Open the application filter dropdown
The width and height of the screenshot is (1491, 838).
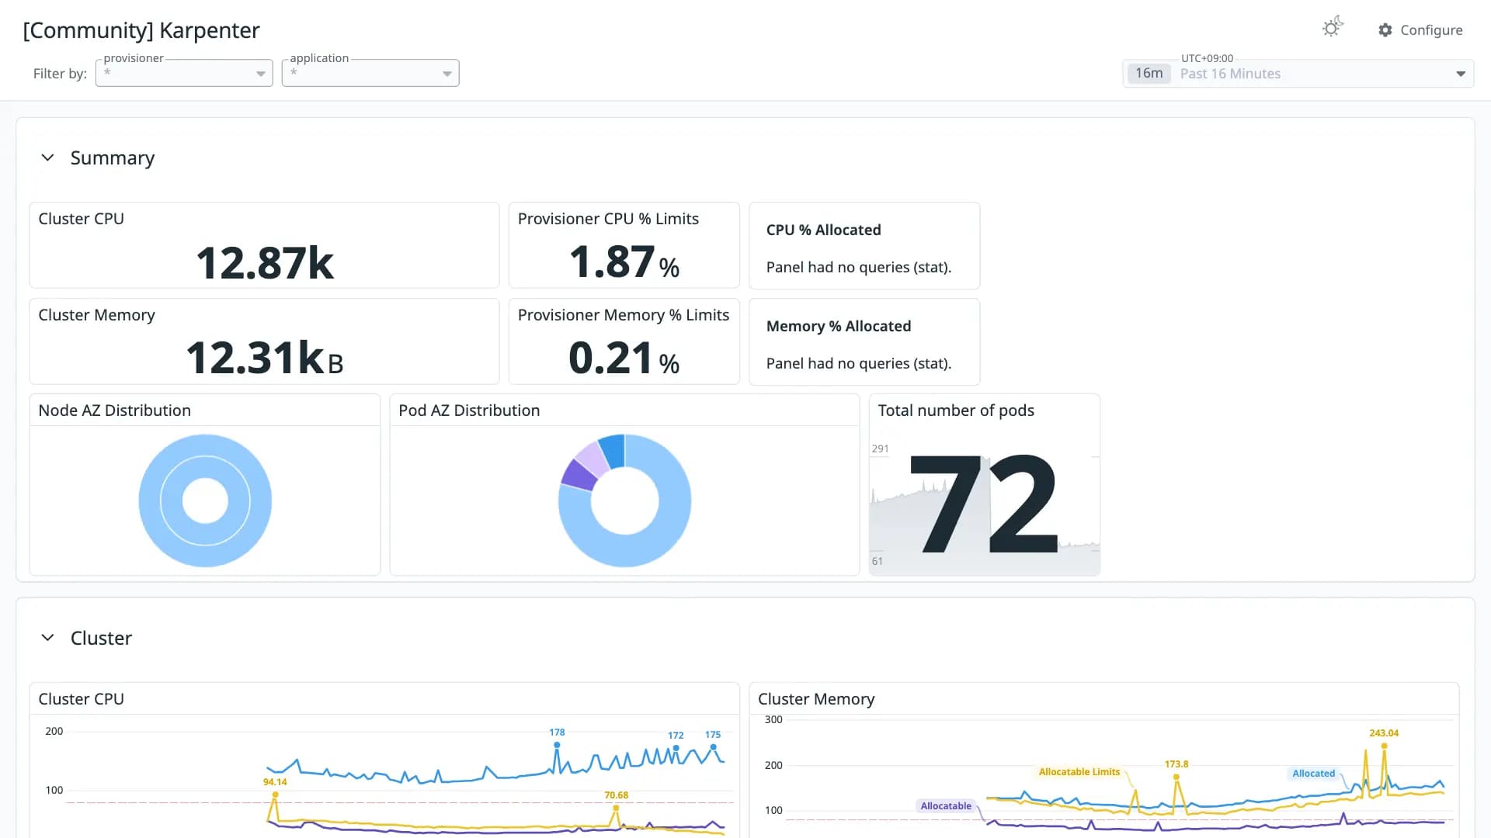point(370,73)
